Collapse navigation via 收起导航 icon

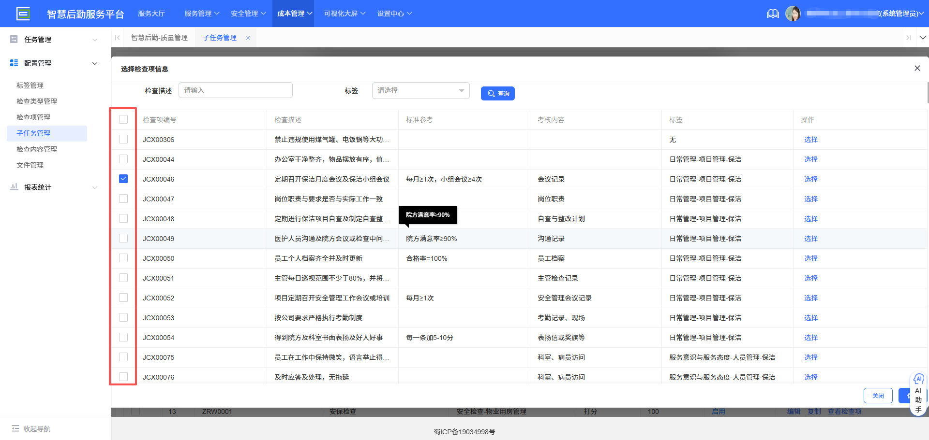(16, 428)
